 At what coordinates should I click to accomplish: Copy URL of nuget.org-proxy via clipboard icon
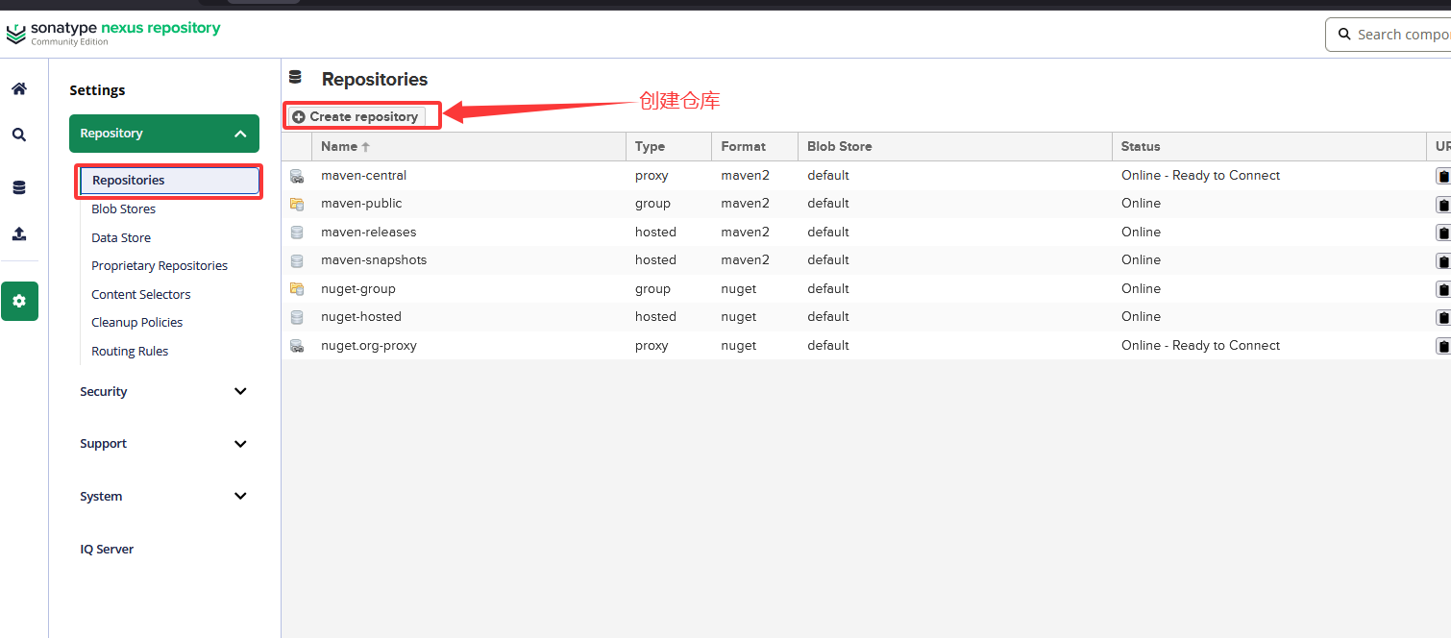tap(1442, 346)
